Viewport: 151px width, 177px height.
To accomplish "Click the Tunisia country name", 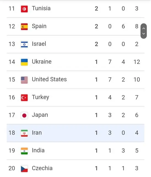I will [41, 8].
